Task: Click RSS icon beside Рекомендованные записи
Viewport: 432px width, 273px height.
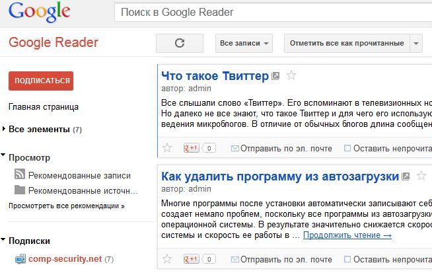Action: pyautogui.click(x=20, y=175)
